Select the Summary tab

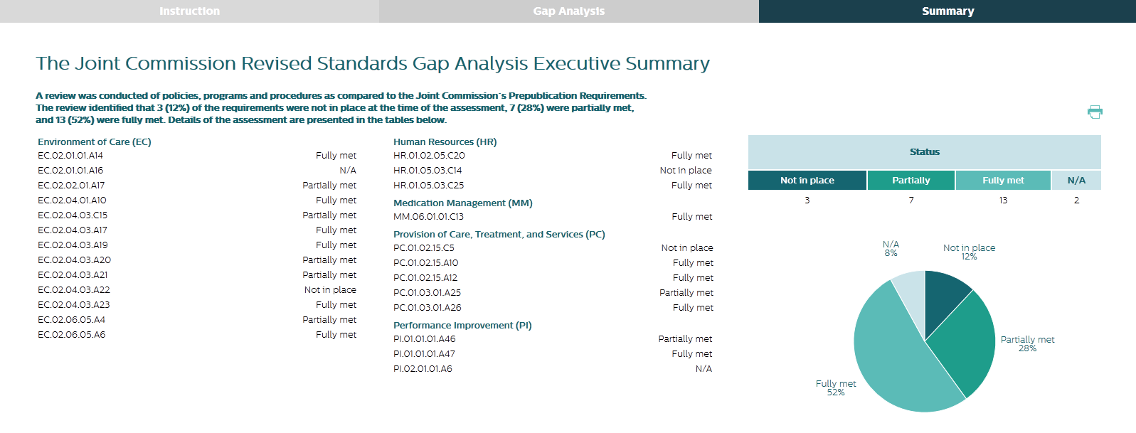pos(947,11)
